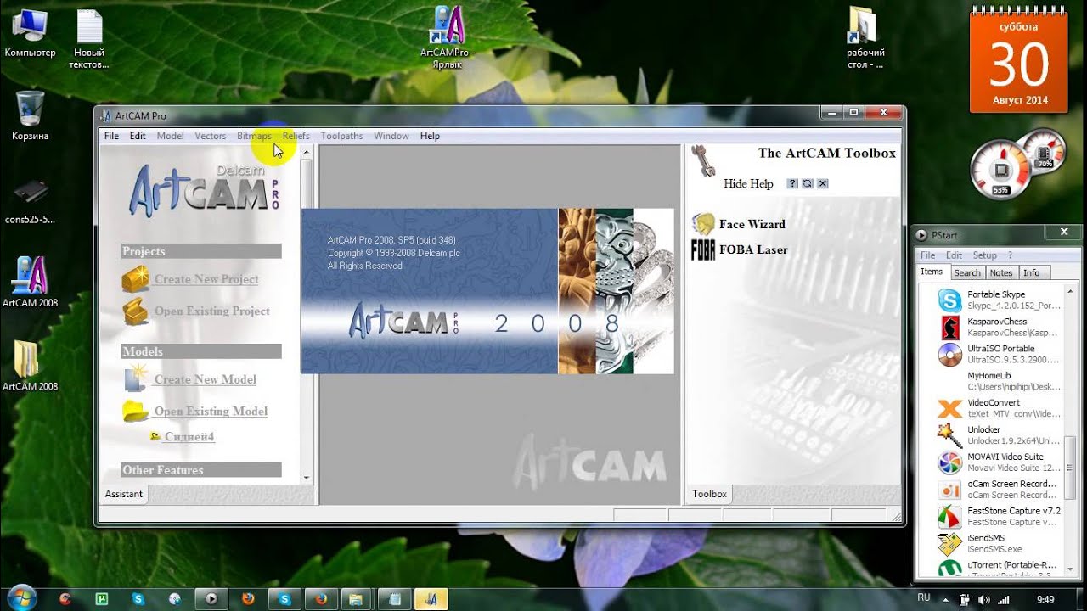This screenshot has width=1087, height=611.
Task: Click the Assistant panel scroll down arrow
Action: click(x=307, y=478)
